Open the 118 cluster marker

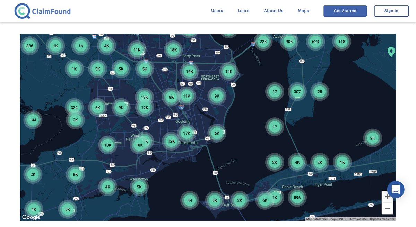[342, 42]
